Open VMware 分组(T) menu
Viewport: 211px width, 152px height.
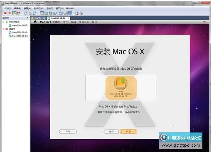50,9
